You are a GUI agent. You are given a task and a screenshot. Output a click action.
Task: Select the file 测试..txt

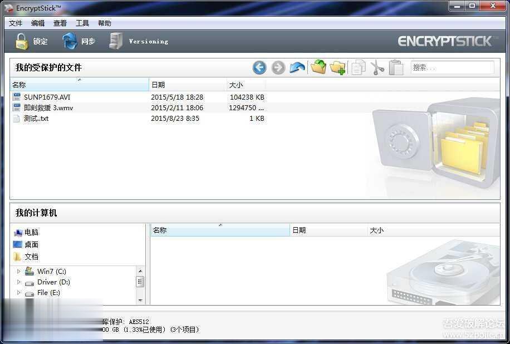coord(36,119)
